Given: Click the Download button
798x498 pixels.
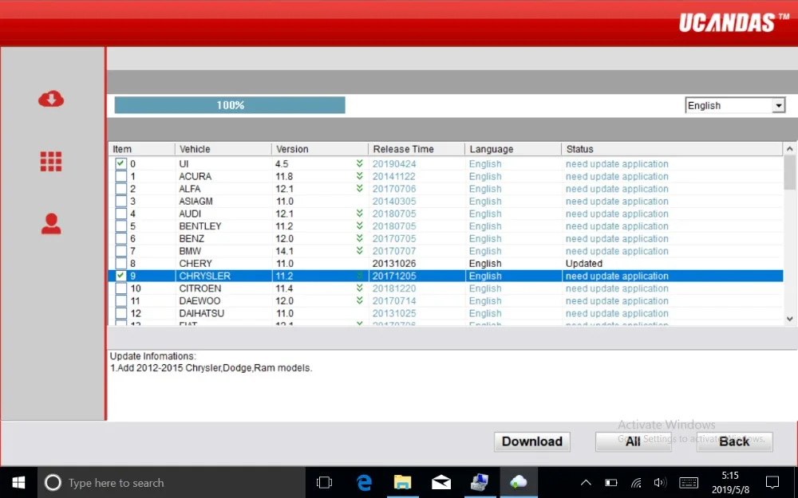Looking at the screenshot, I should pos(531,441).
